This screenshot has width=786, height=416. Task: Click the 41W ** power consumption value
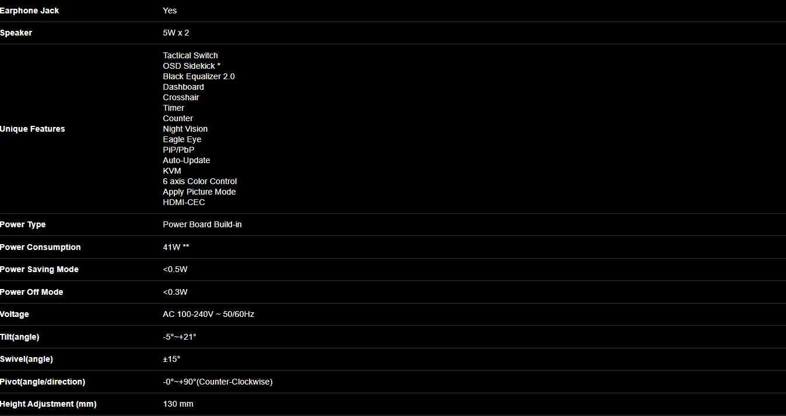[x=176, y=247]
